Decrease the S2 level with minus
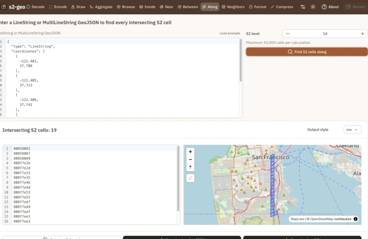The image size is (368, 239). (288, 34)
